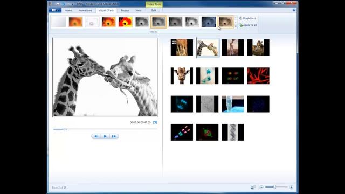Switch to the Animations tab
Viewport: 345px width, 194px height.
click(x=85, y=10)
